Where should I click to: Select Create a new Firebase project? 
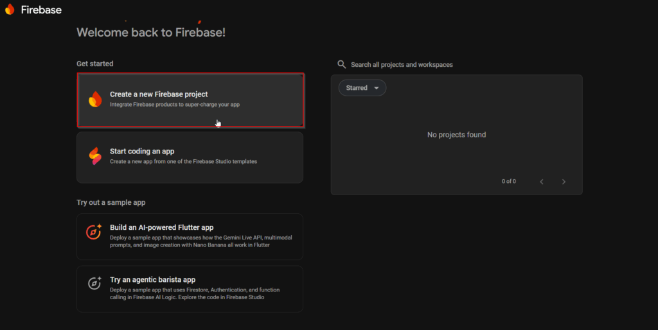coord(190,99)
